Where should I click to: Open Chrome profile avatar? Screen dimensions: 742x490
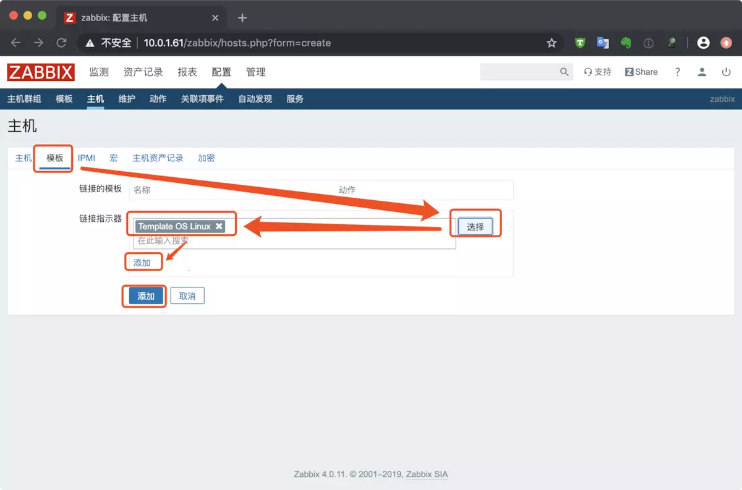[x=703, y=43]
